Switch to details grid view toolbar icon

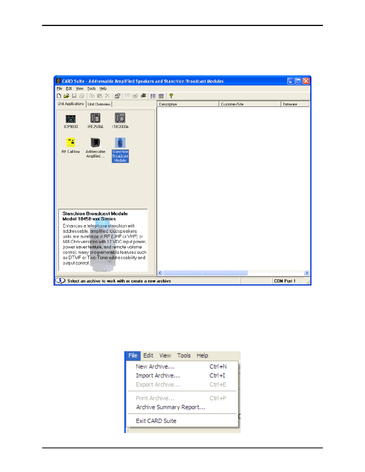[x=161, y=96]
